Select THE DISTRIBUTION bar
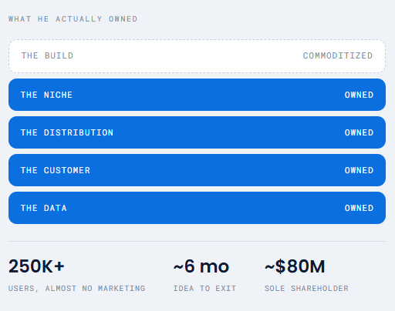The width and height of the screenshot is (395, 311). click(x=197, y=132)
